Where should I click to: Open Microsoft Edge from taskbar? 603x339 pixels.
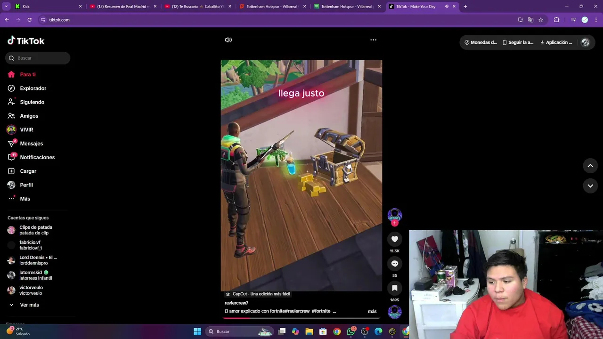click(378, 331)
